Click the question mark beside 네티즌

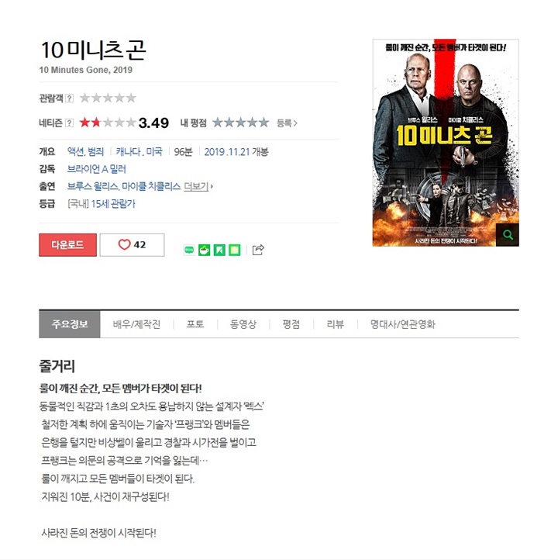[x=70, y=123]
